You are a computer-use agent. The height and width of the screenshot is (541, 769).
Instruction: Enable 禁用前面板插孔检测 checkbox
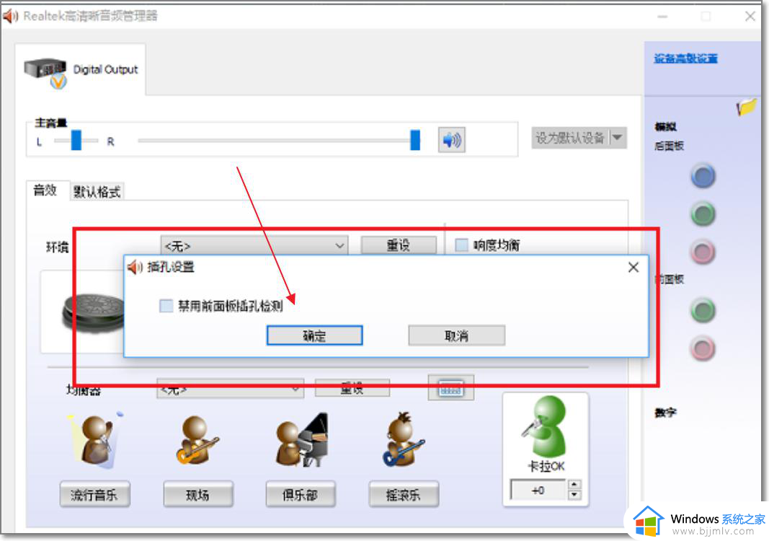[x=166, y=306]
